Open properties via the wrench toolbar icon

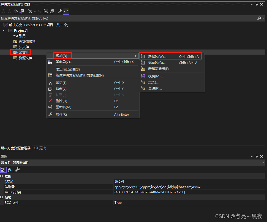click(60, 11)
